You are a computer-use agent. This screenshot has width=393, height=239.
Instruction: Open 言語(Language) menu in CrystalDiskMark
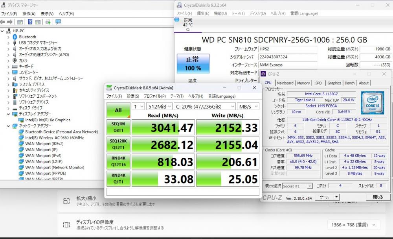click(222, 96)
